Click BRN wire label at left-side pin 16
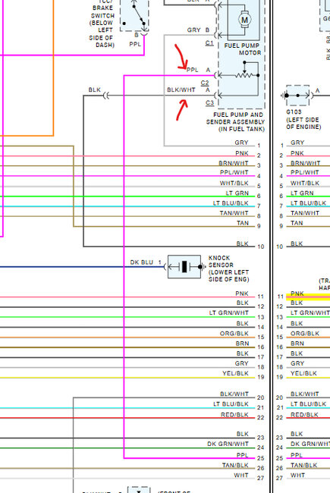The height and width of the screenshot is (493, 330). (243, 344)
